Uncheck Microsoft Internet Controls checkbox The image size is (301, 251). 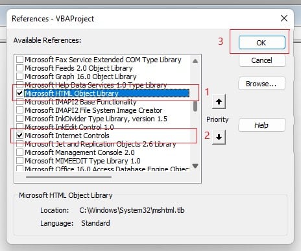19,136
